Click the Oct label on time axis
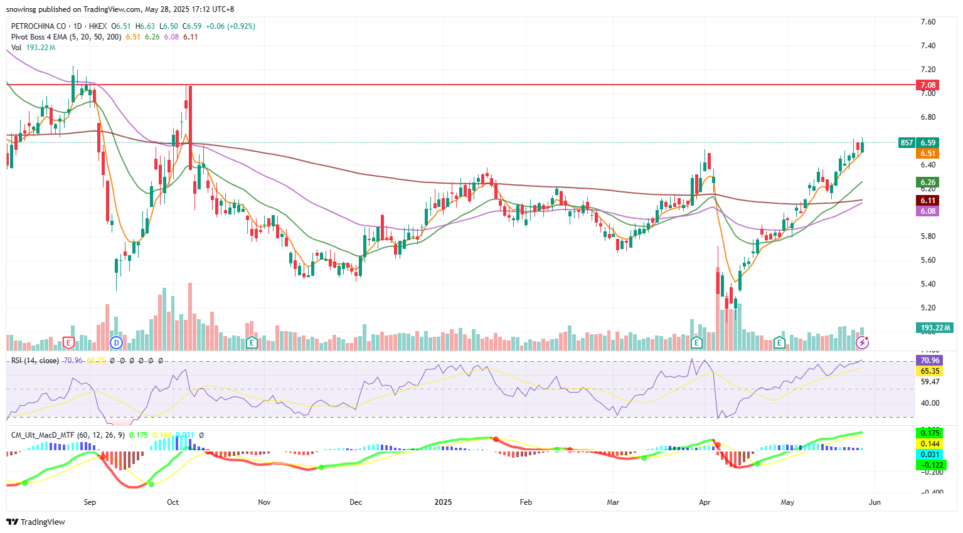963x533 pixels. pos(173,502)
